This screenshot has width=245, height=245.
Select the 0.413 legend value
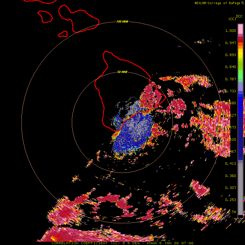point(231,164)
